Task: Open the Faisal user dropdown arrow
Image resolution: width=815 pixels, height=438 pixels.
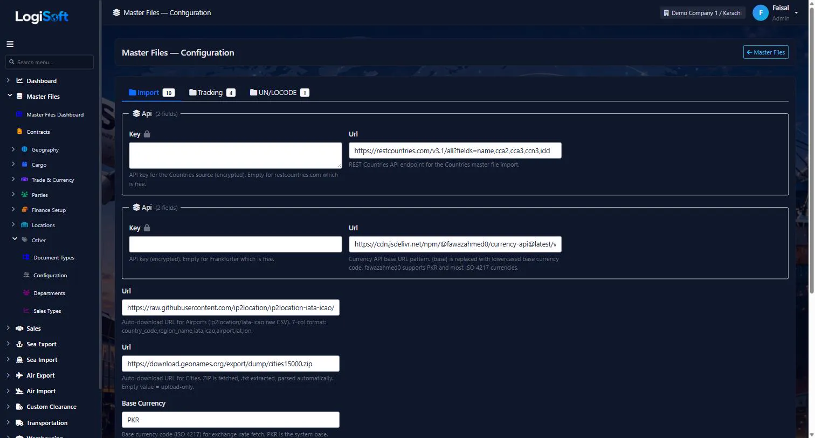Action: 796,13
